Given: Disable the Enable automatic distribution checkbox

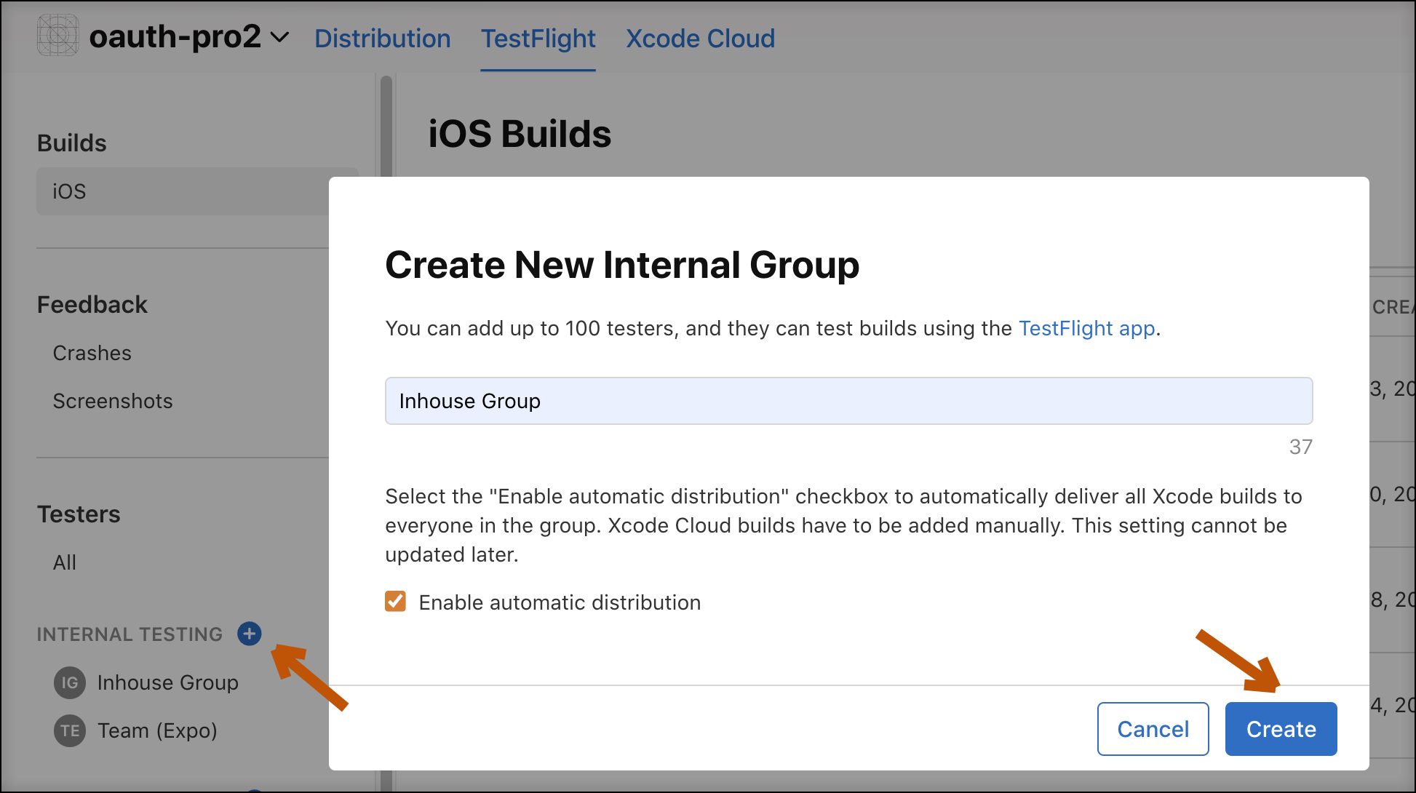Looking at the screenshot, I should 396,602.
